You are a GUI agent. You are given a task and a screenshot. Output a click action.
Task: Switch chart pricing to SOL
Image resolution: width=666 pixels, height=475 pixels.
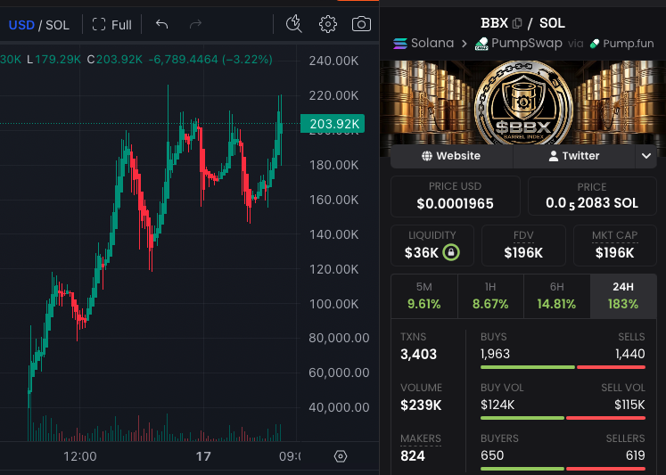tap(57, 25)
